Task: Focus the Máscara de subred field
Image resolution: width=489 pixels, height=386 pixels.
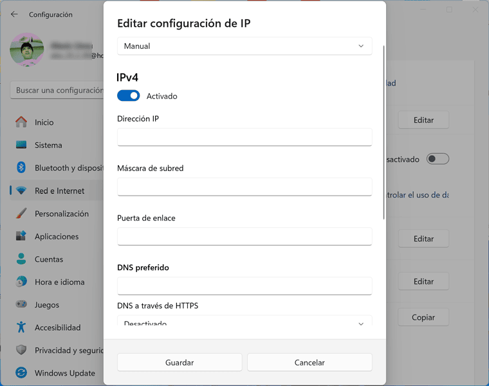Action: (x=244, y=187)
